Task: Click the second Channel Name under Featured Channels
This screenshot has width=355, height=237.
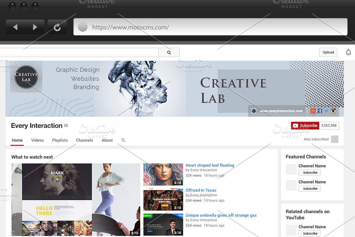Action: (312, 182)
